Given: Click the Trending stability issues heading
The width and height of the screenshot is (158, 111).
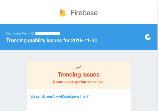Looking at the screenshot, I should [52, 40].
